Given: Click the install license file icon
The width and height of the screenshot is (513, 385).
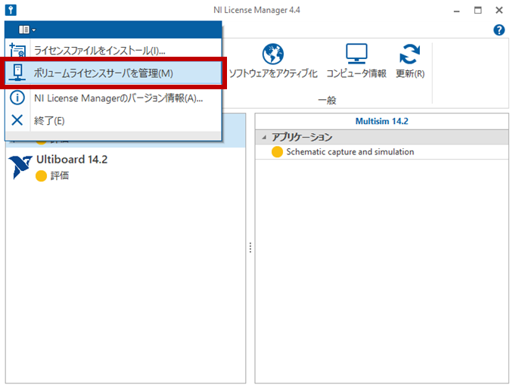Looking at the screenshot, I should 17,50.
